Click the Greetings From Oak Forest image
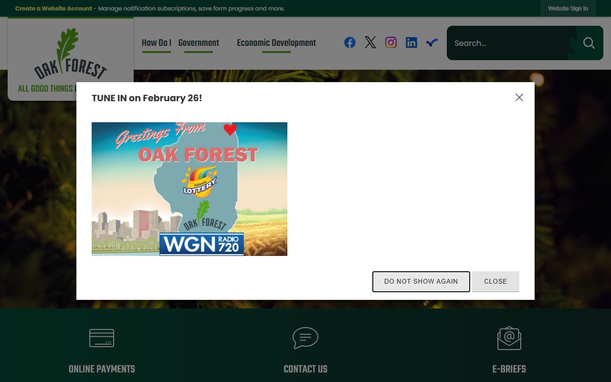This screenshot has height=382, width=611. point(190,189)
